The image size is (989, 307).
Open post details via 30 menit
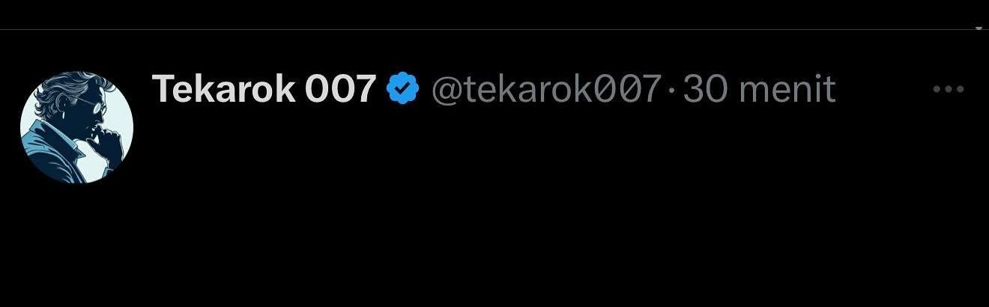tap(759, 89)
